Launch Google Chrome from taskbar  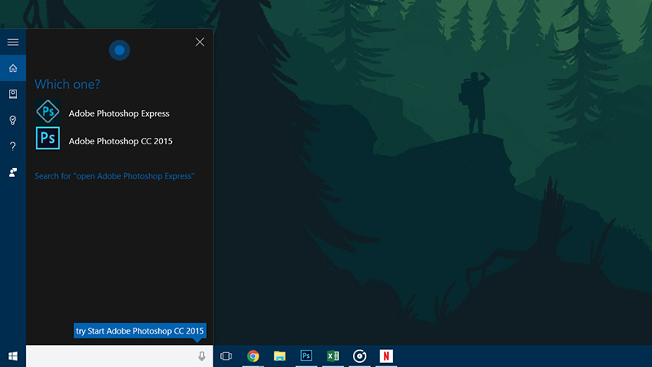click(x=253, y=356)
